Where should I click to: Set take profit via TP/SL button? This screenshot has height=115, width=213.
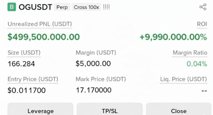point(110,110)
